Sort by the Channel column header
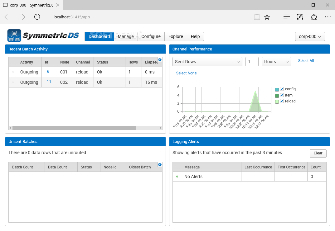335x231 pixels. (x=83, y=62)
